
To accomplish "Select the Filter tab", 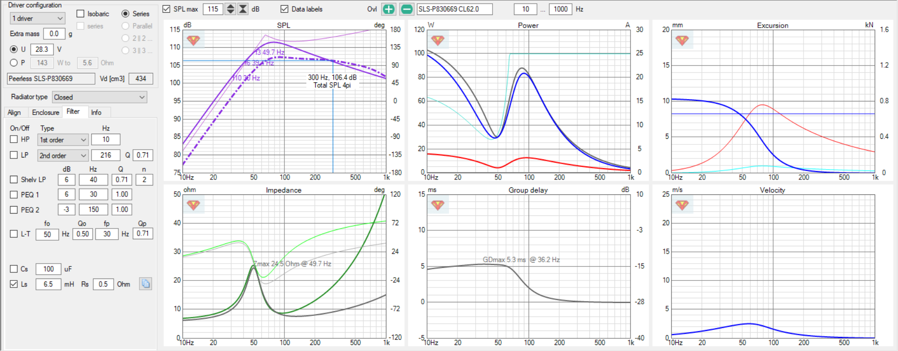I will click(73, 112).
